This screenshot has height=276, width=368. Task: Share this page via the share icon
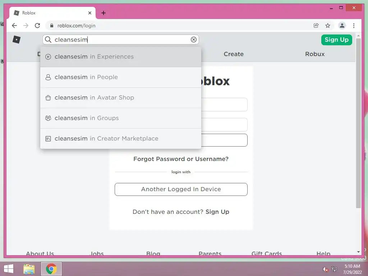[x=316, y=26]
